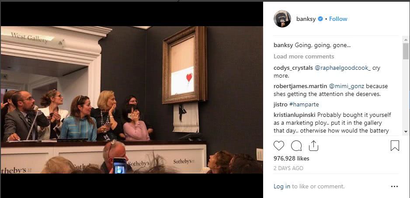Load more comments

click(304, 56)
